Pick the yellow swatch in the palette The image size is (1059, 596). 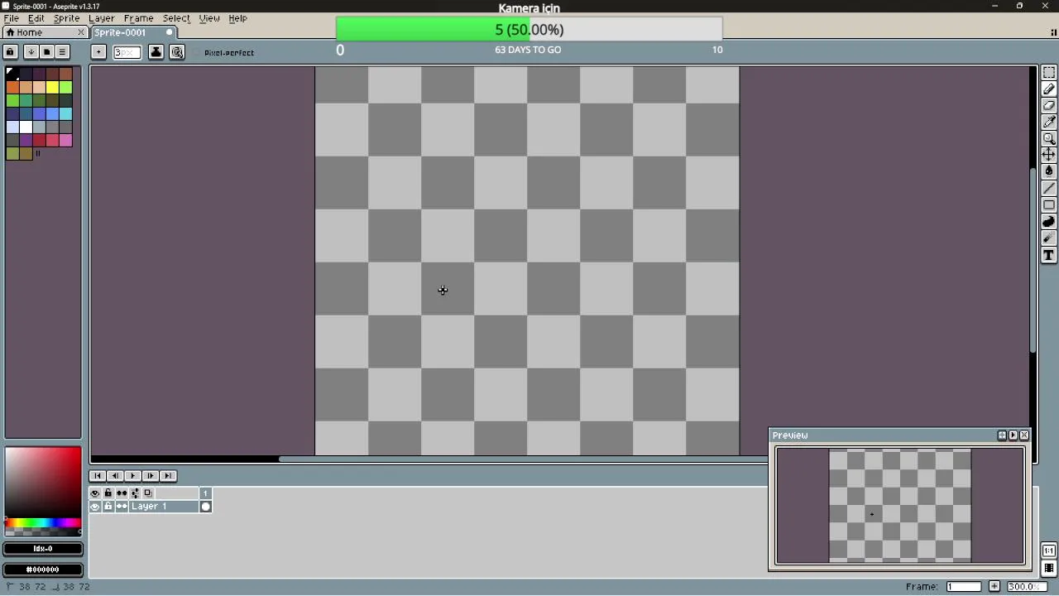coord(52,87)
